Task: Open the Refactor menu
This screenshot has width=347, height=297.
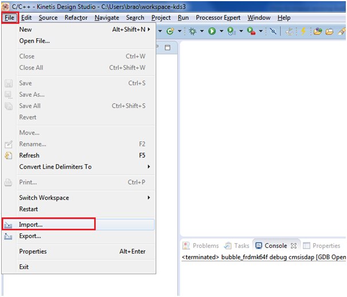Action: [x=76, y=18]
